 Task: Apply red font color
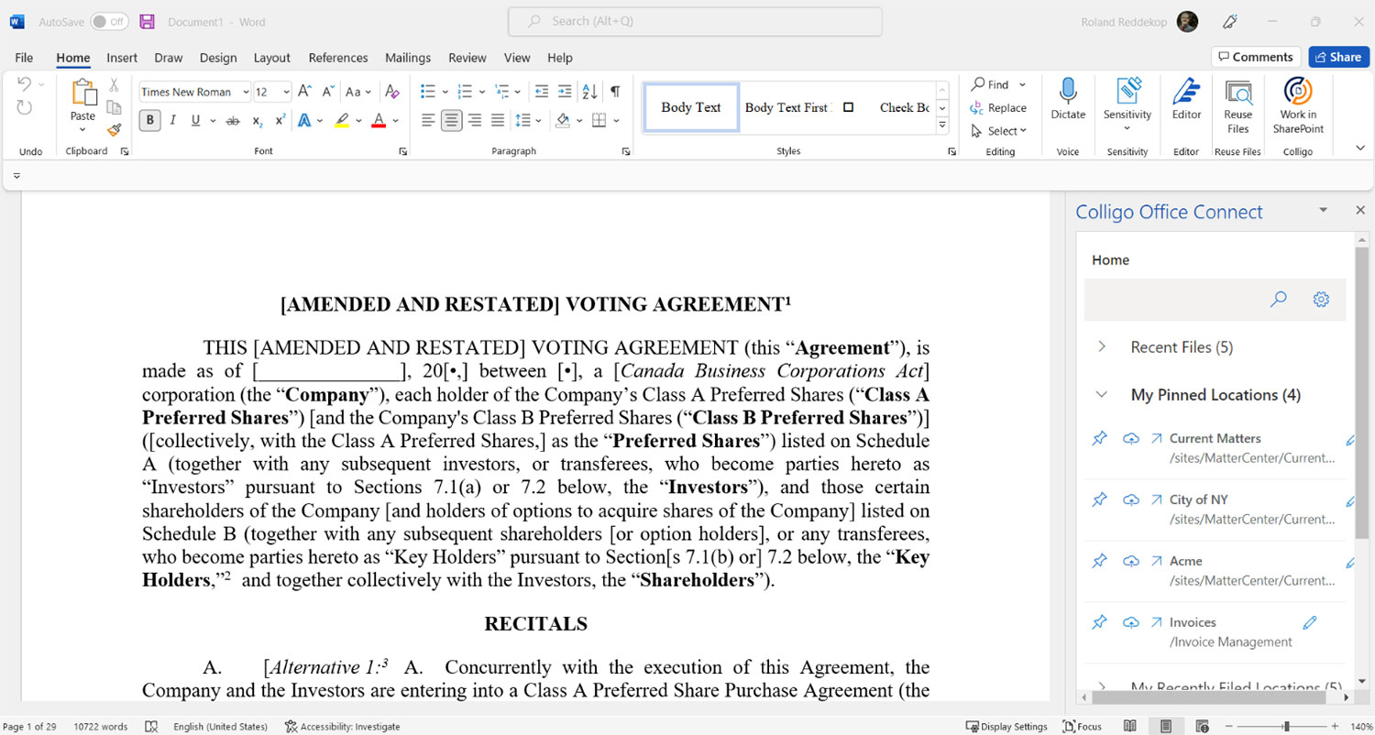(x=379, y=121)
